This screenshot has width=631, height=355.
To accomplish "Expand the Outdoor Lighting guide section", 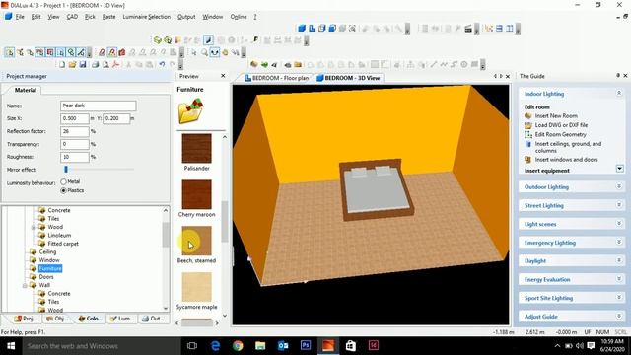I will coord(619,186).
